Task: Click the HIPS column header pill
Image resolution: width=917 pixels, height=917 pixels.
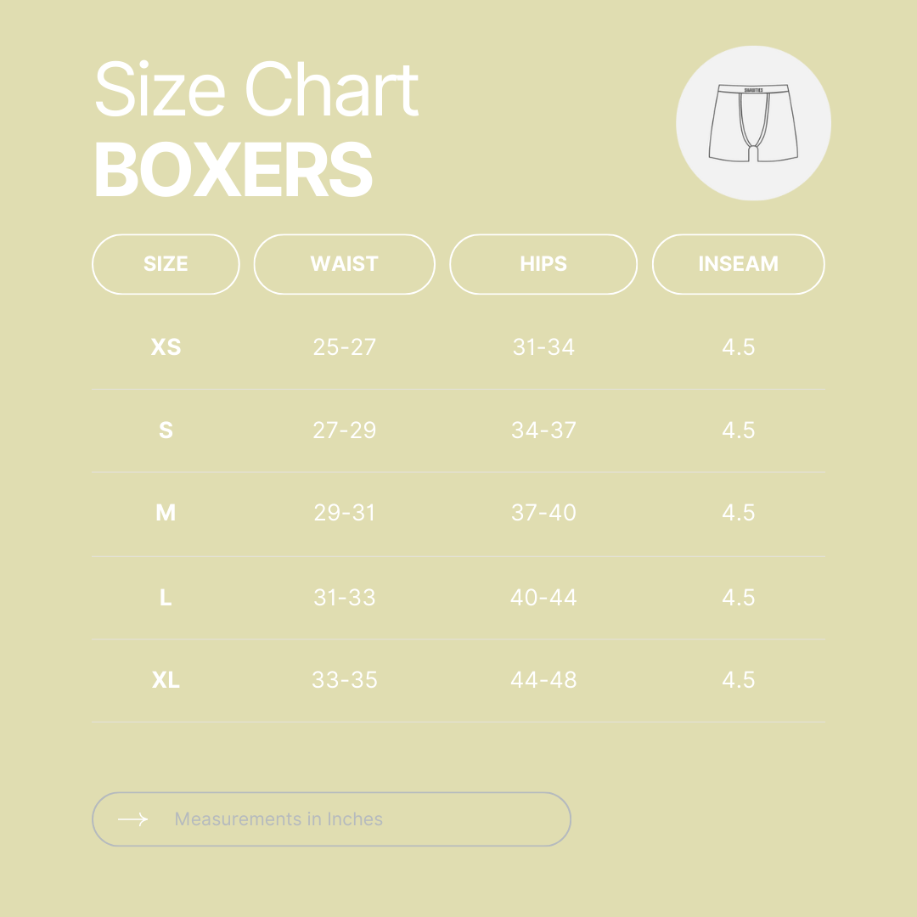Action: (543, 264)
